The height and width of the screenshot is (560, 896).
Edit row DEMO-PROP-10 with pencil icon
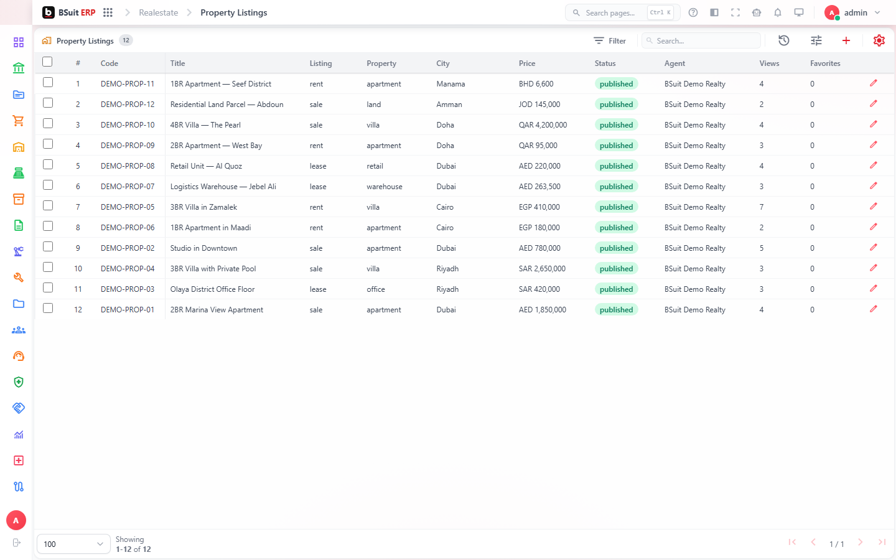[874, 124]
